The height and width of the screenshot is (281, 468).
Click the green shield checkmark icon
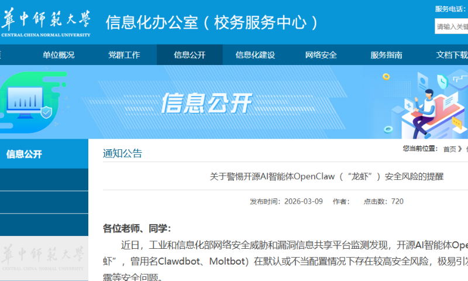click(48, 112)
